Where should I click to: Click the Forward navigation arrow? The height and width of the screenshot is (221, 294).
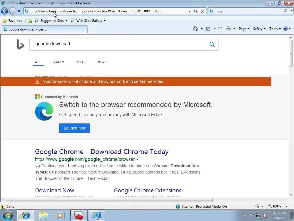(x=13, y=11)
